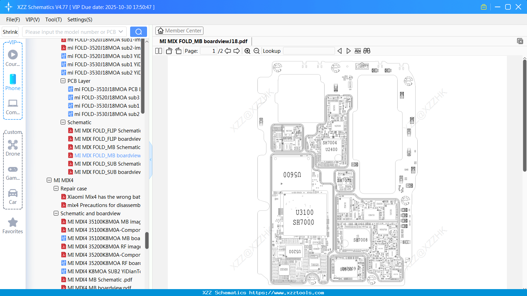
Task: Toggle the two-page layout view icon
Action: pyautogui.click(x=159, y=51)
